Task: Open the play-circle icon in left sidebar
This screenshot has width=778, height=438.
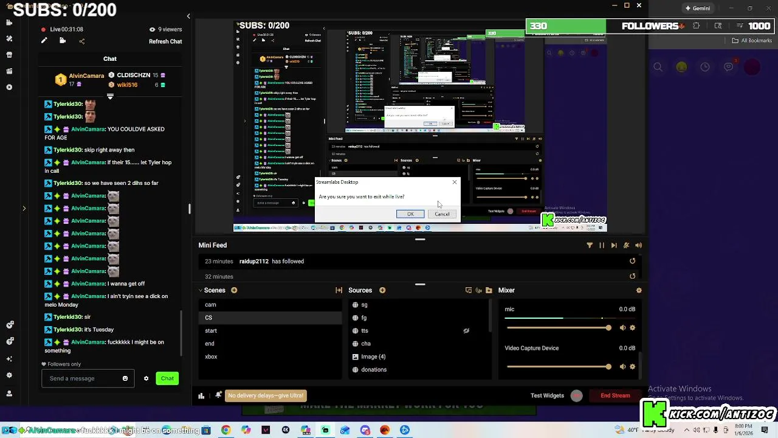Action: click(x=9, y=87)
